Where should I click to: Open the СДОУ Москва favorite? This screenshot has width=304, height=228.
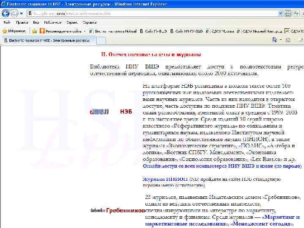(x=220, y=31)
